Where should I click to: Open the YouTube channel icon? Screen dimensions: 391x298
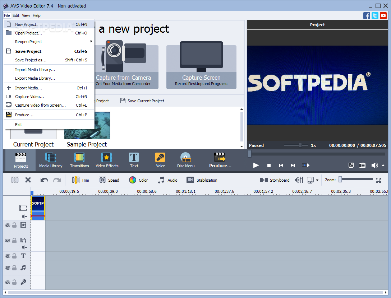click(x=383, y=15)
